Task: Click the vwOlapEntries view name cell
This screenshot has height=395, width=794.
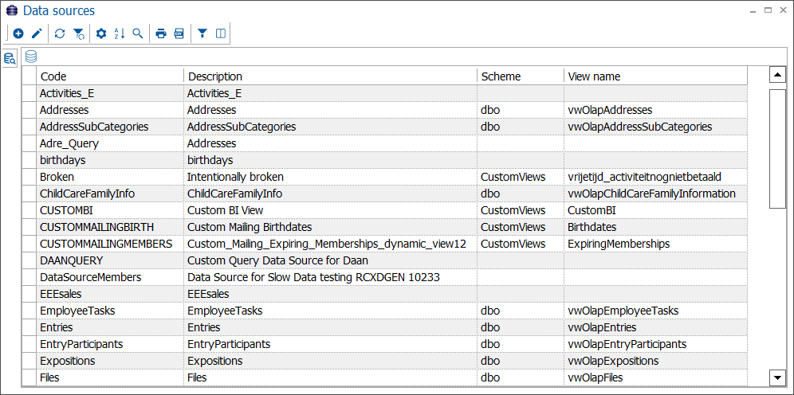Action: coord(655,327)
